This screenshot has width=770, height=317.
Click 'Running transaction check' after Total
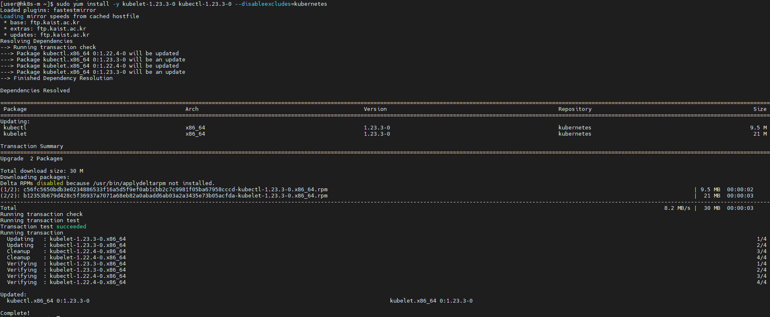[42, 214]
